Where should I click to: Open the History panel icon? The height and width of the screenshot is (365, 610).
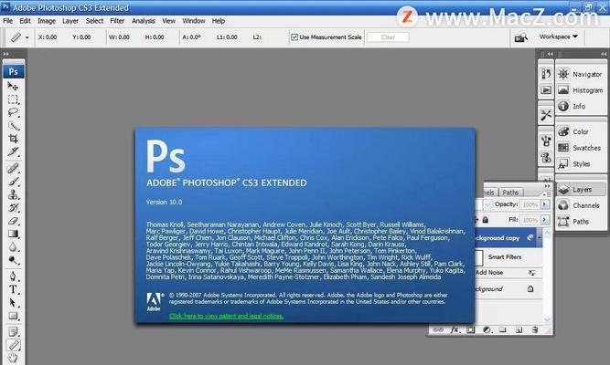click(546, 74)
